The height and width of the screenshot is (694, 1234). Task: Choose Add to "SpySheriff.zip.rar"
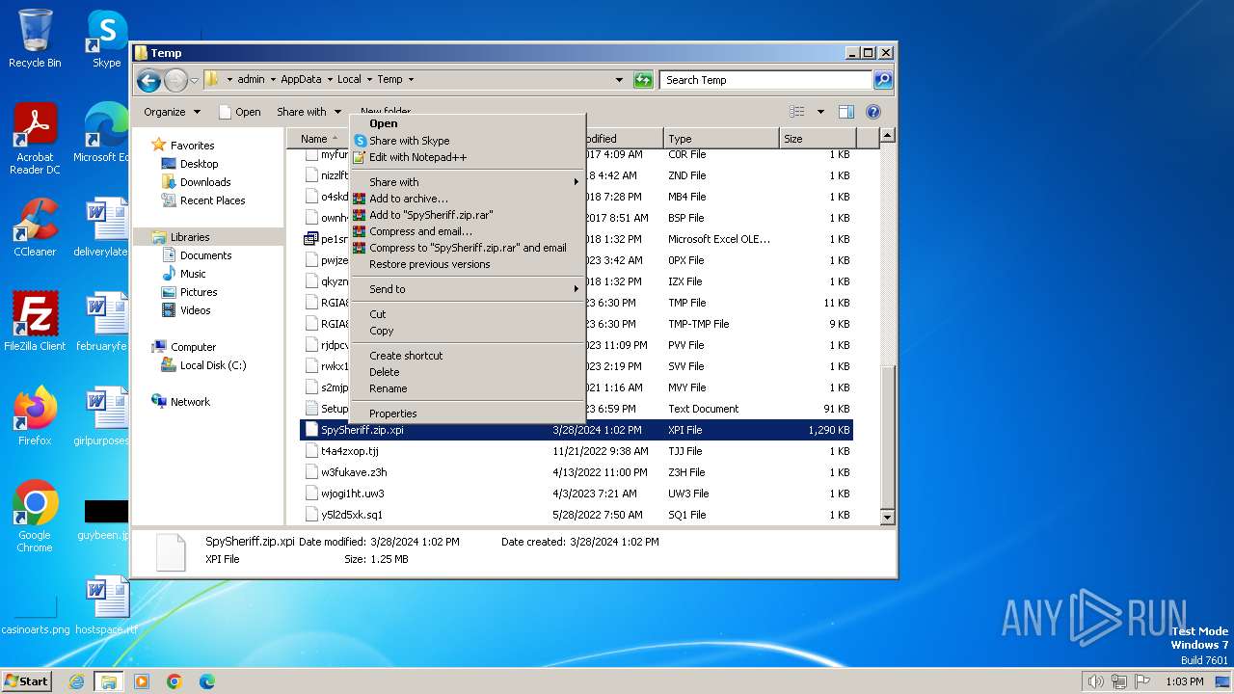[468, 215]
